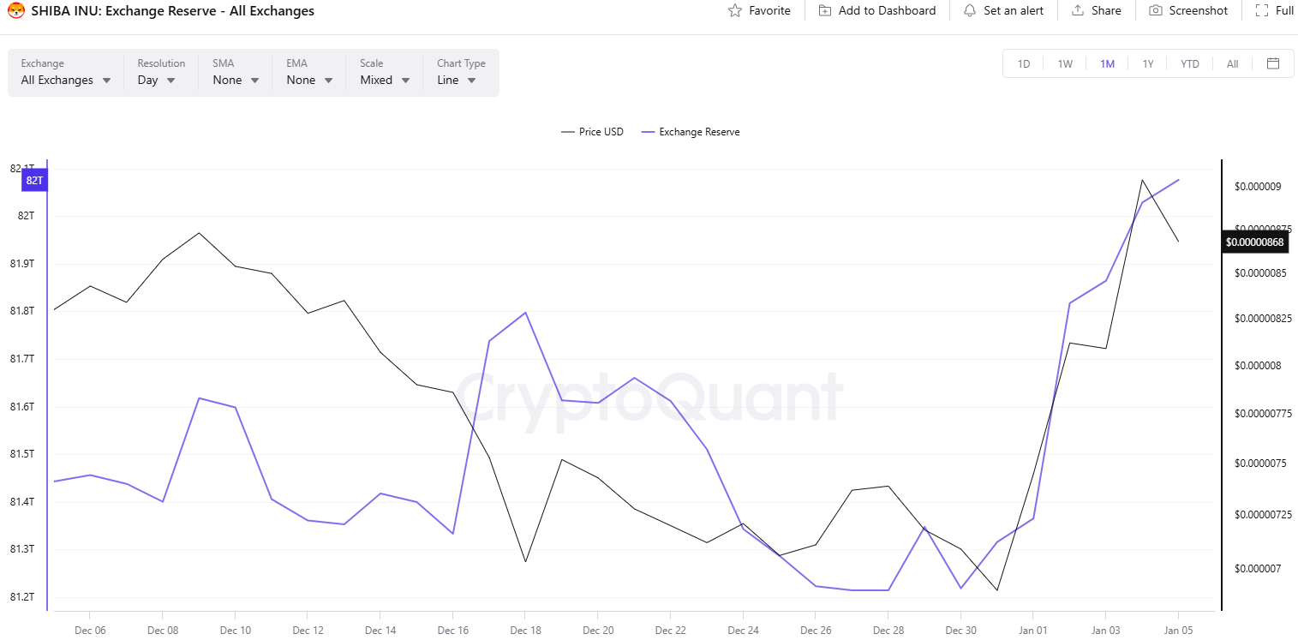Click the Shiba Inu coin logo
This screenshot has width=1298, height=640.
[x=15, y=11]
